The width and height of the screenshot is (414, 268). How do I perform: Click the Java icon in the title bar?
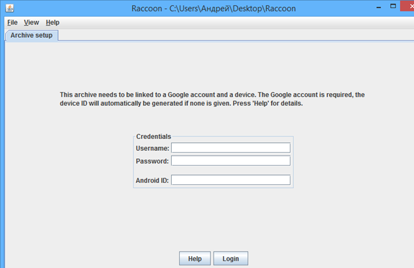[x=9, y=8]
